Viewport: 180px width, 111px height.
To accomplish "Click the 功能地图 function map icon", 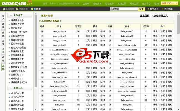I will coord(17,9).
